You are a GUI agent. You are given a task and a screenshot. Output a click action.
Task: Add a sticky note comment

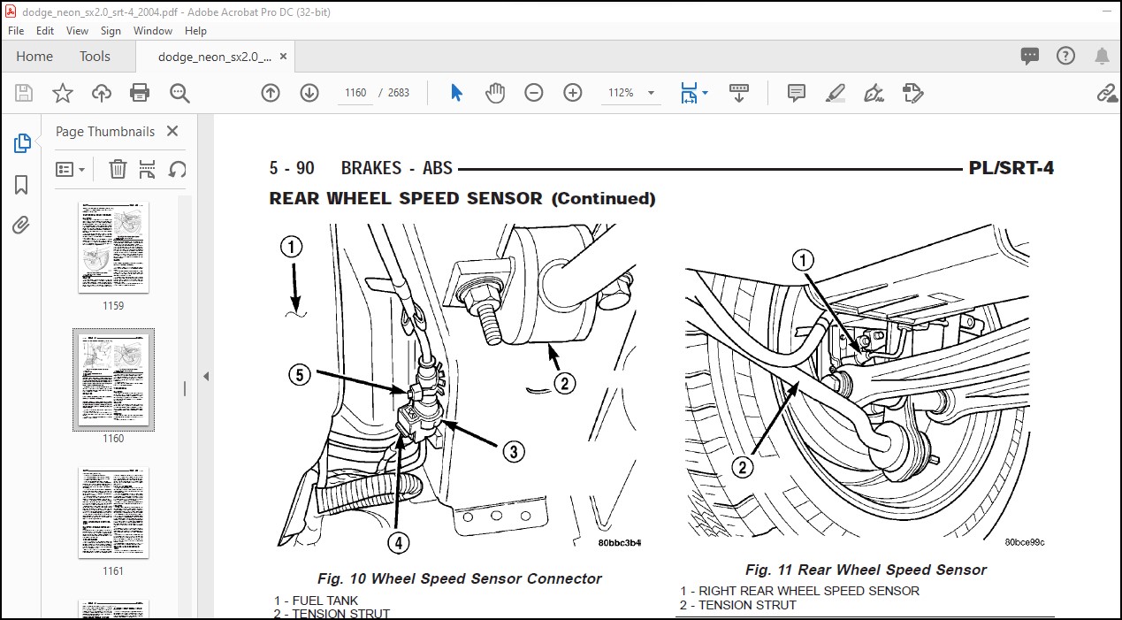point(796,93)
